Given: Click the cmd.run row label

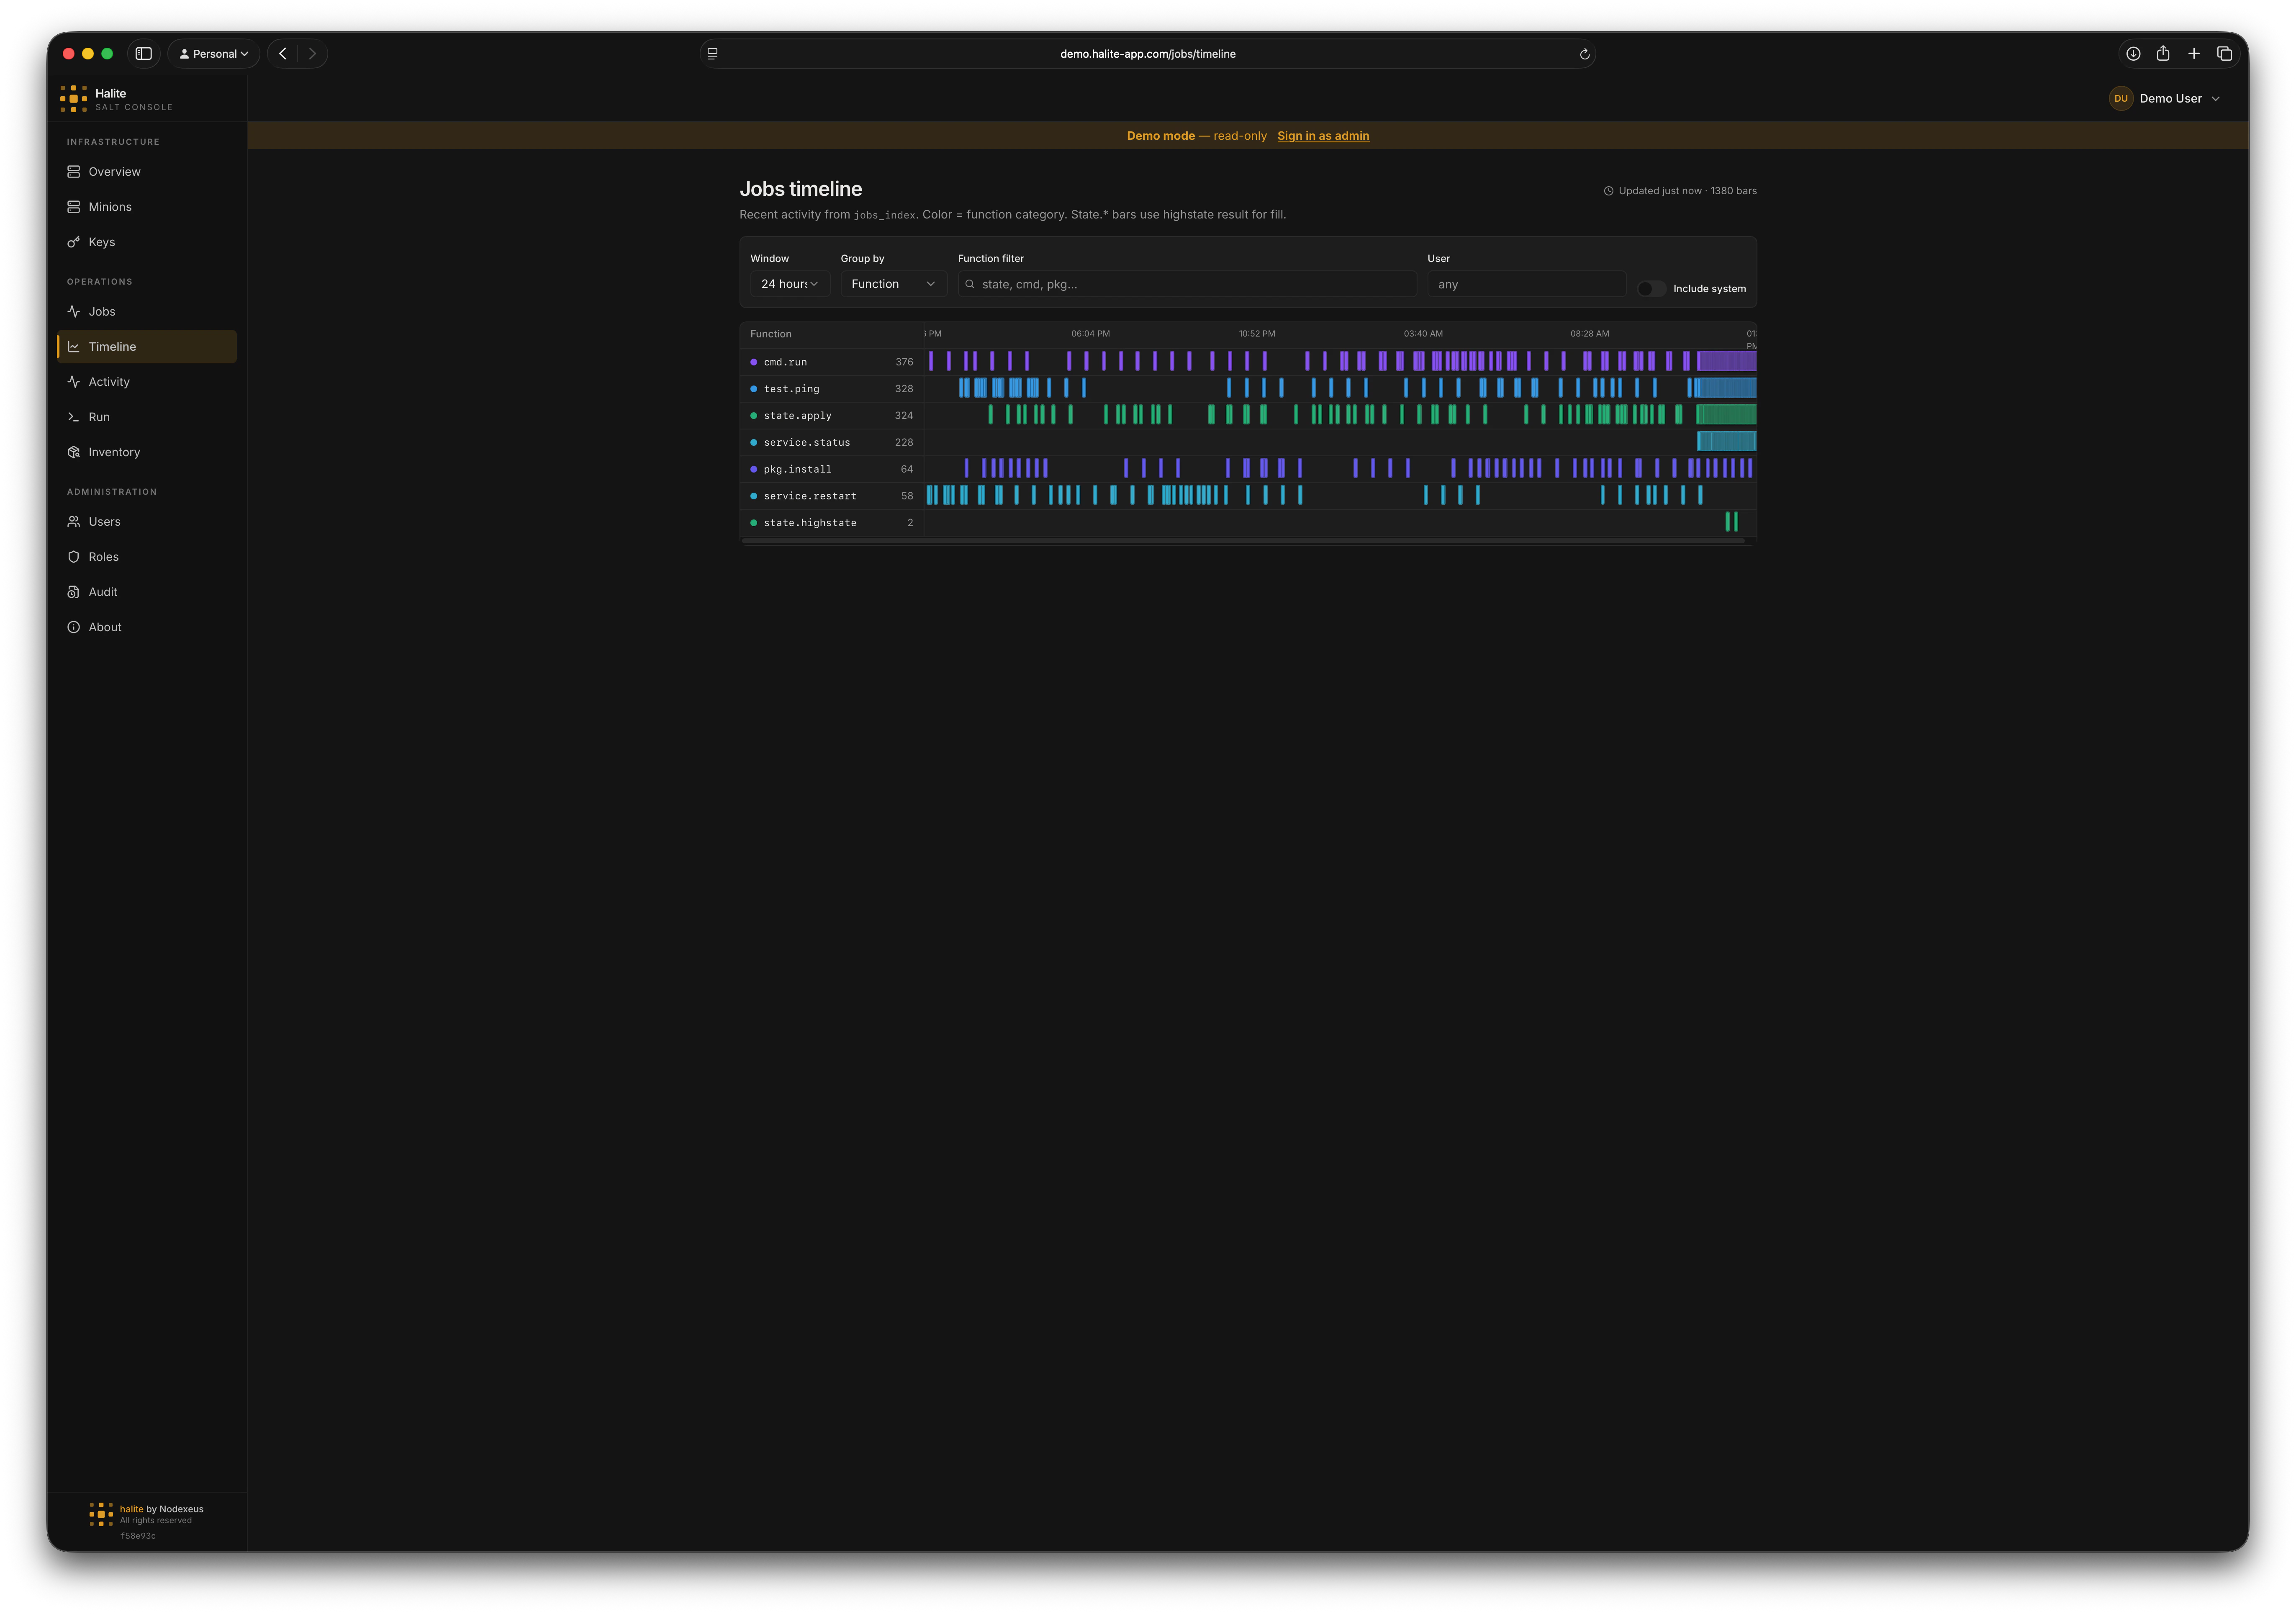Looking at the screenshot, I should (x=785, y=362).
